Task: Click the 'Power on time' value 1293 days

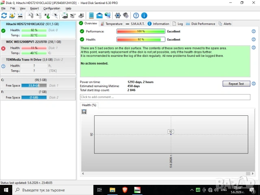Action: coord(140,82)
